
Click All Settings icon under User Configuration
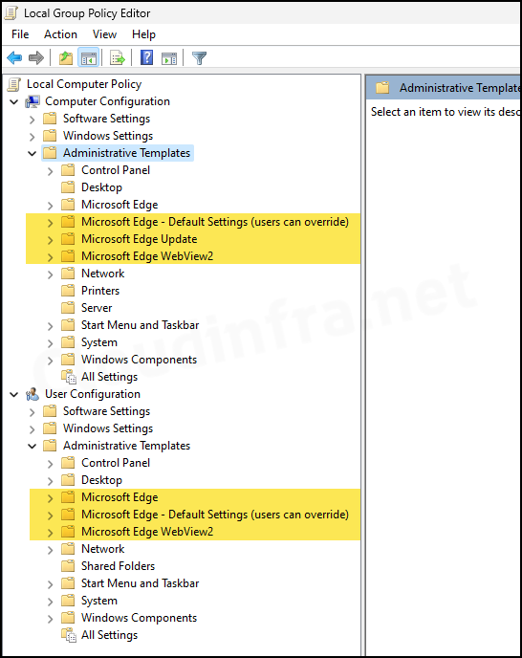click(69, 635)
